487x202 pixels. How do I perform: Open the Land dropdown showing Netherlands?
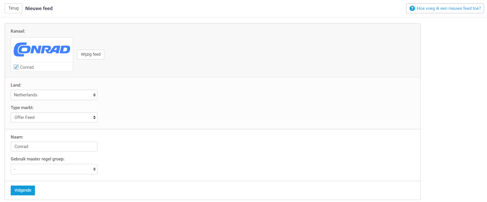click(54, 95)
